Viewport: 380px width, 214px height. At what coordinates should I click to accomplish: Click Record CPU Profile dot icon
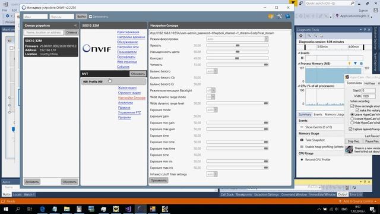[x=302, y=160]
